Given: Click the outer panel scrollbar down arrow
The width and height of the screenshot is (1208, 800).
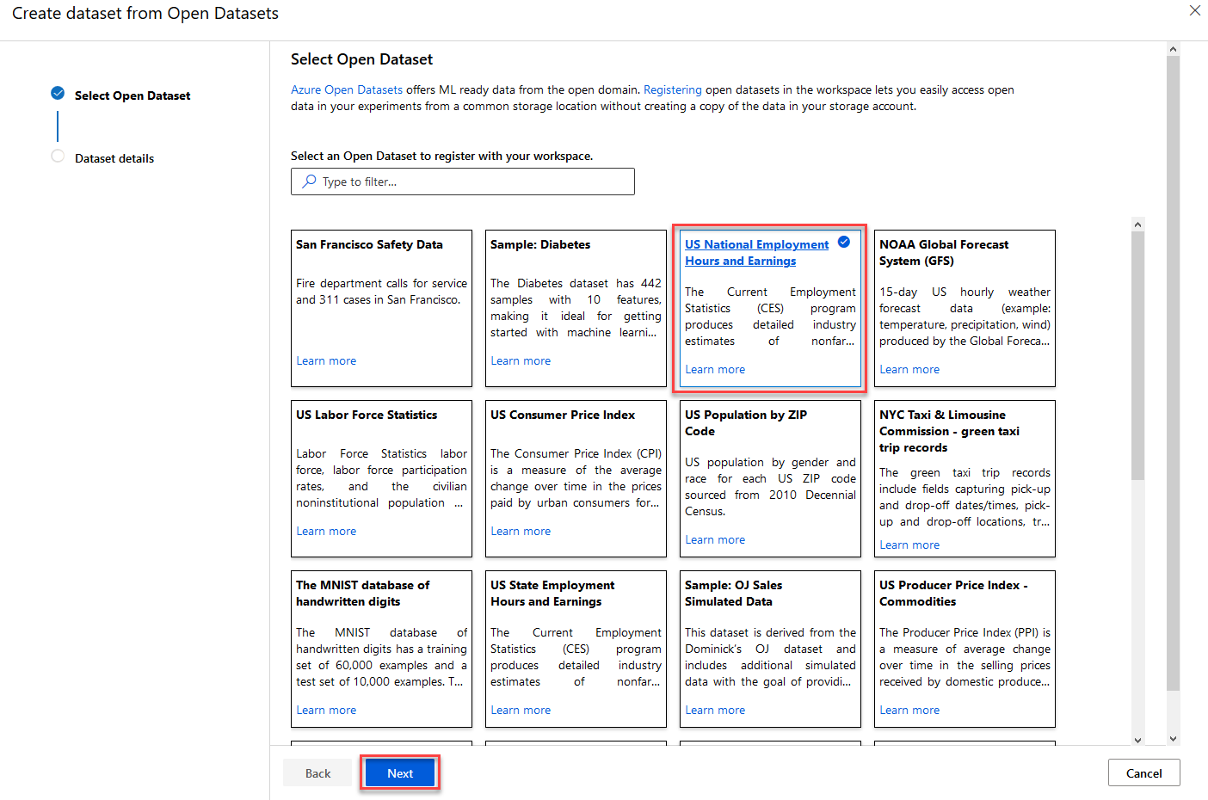Looking at the screenshot, I should [x=1173, y=738].
